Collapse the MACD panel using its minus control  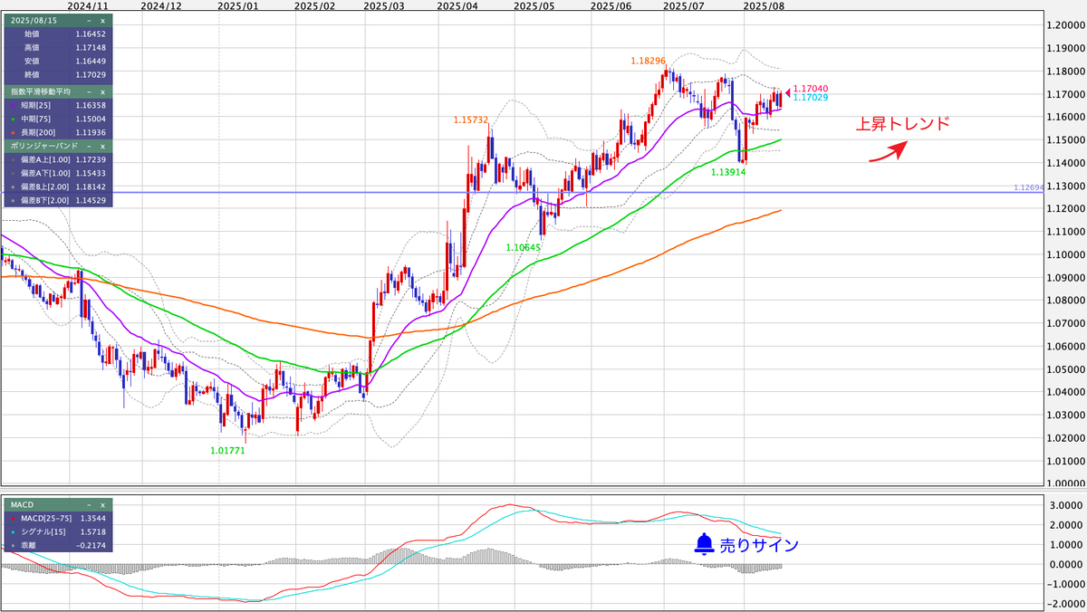coord(88,505)
